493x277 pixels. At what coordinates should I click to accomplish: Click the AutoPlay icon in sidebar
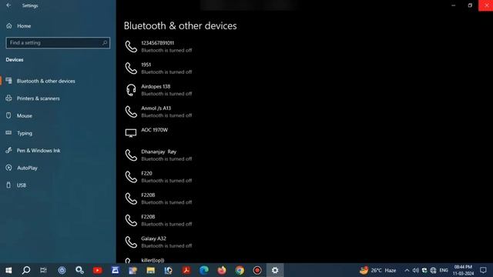coord(8,168)
